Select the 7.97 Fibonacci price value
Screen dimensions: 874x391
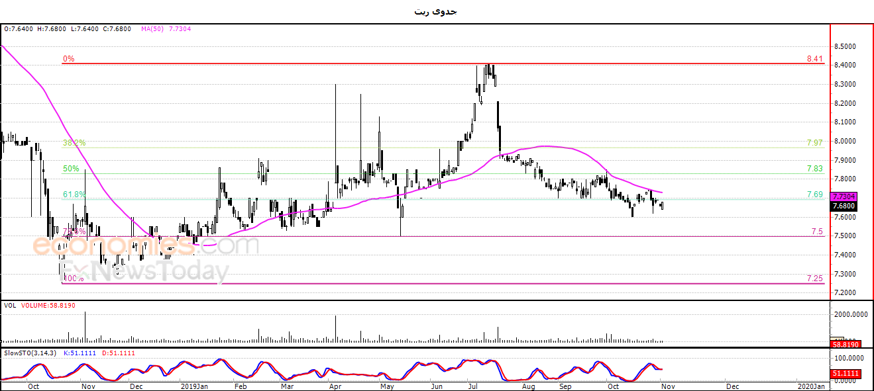[x=814, y=143]
